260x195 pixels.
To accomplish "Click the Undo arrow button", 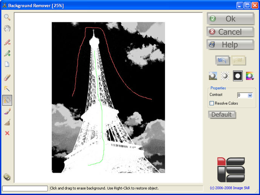I will click(222, 60).
